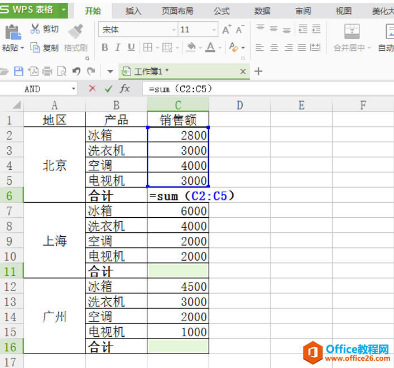Expand border style dropdown arrow
This screenshot has width=394, height=368.
click(158, 47)
